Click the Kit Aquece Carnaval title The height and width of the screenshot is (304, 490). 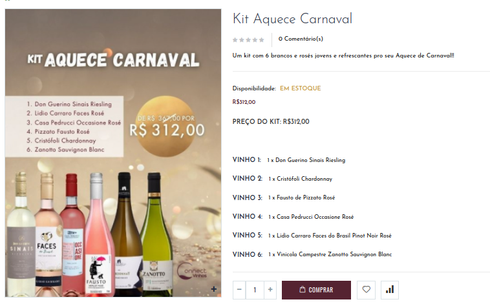click(292, 19)
